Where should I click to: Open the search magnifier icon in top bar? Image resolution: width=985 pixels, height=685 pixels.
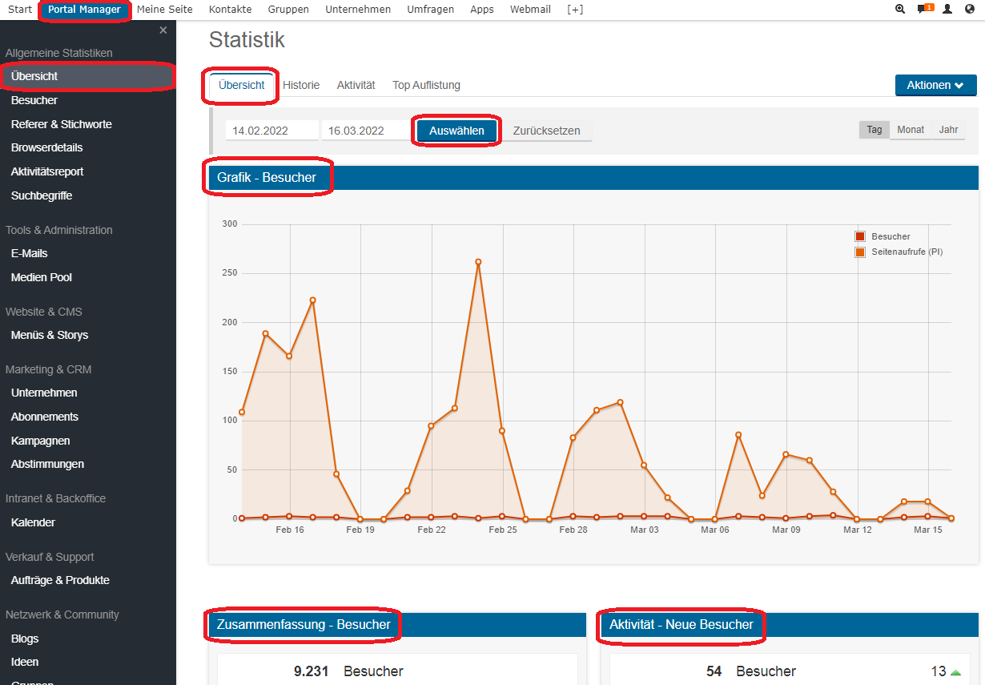point(900,10)
